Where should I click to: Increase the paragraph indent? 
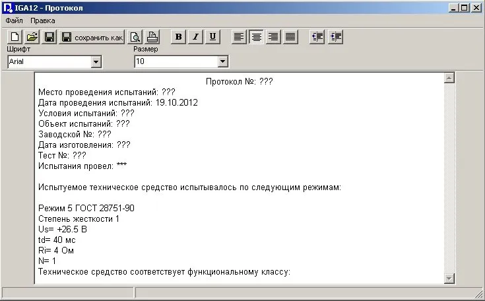click(x=336, y=37)
